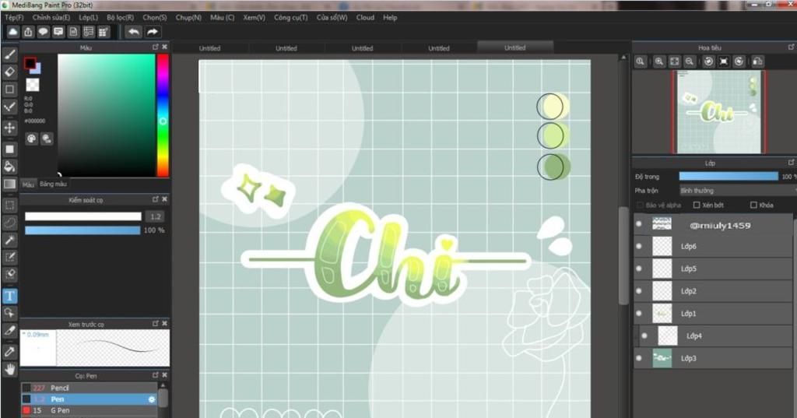Image resolution: width=797 pixels, height=418 pixels.
Task: Select the rectangular Select tool
Action: click(9, 205)
